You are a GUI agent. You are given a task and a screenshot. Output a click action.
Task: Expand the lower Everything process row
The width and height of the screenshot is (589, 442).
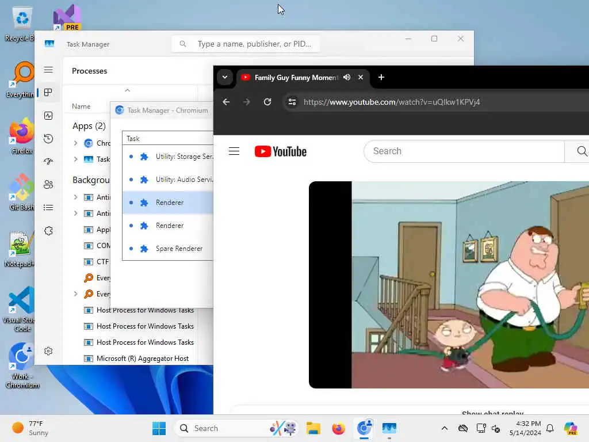coord(75,294)
